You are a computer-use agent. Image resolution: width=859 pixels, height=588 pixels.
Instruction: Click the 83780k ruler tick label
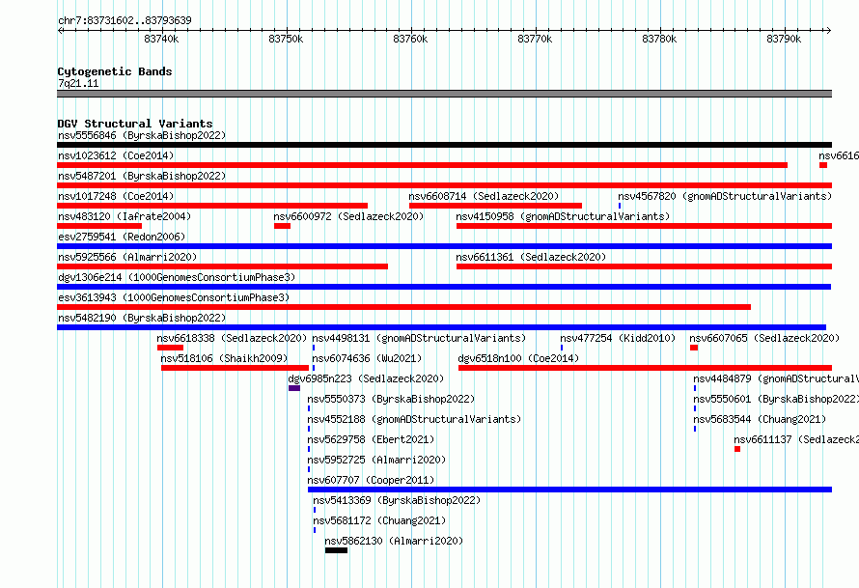659,39
